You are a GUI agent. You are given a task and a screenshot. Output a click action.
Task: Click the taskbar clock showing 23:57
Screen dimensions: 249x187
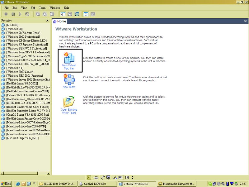[x=243, y=184]
